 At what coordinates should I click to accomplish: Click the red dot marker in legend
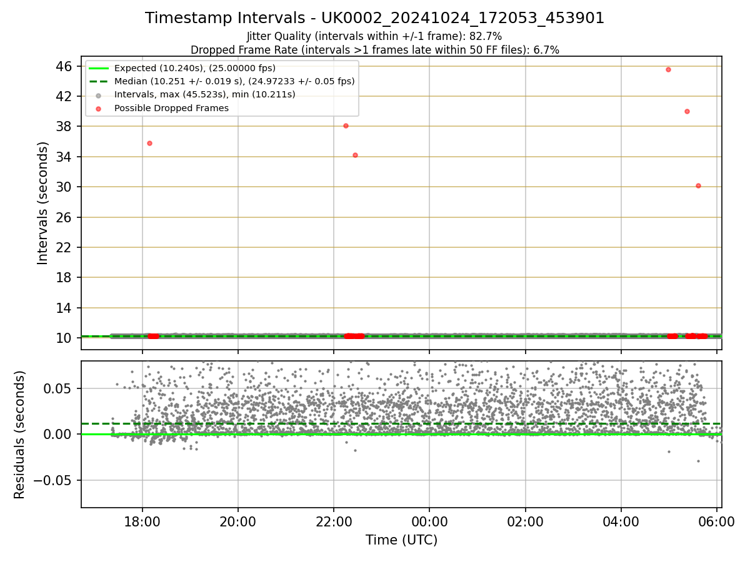pyautogui.click(x=98, y=108)
